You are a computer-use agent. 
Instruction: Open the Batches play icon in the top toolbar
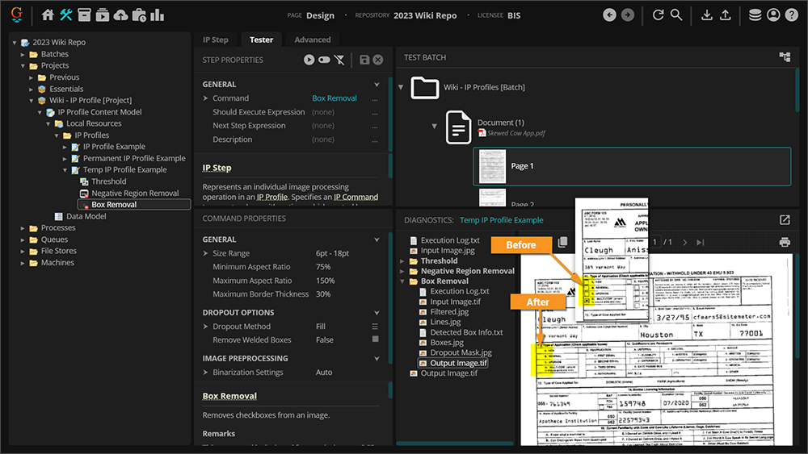click(103, 15)
